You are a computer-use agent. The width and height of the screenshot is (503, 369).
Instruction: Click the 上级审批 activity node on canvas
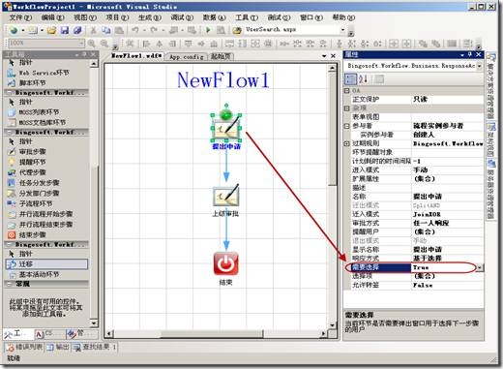click(x=226, y=196)
